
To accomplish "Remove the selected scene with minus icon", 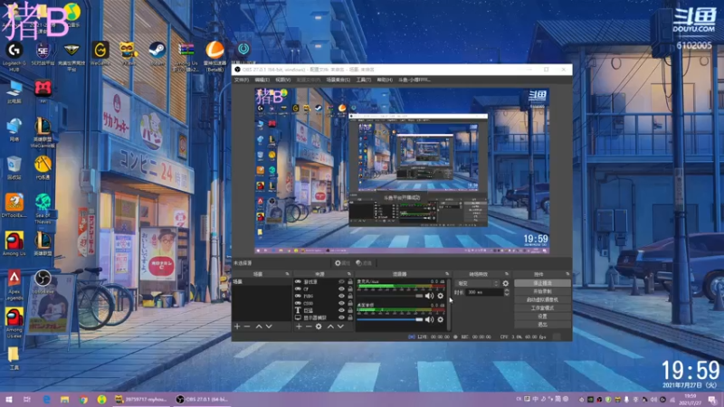I will (x=247, y=327).
